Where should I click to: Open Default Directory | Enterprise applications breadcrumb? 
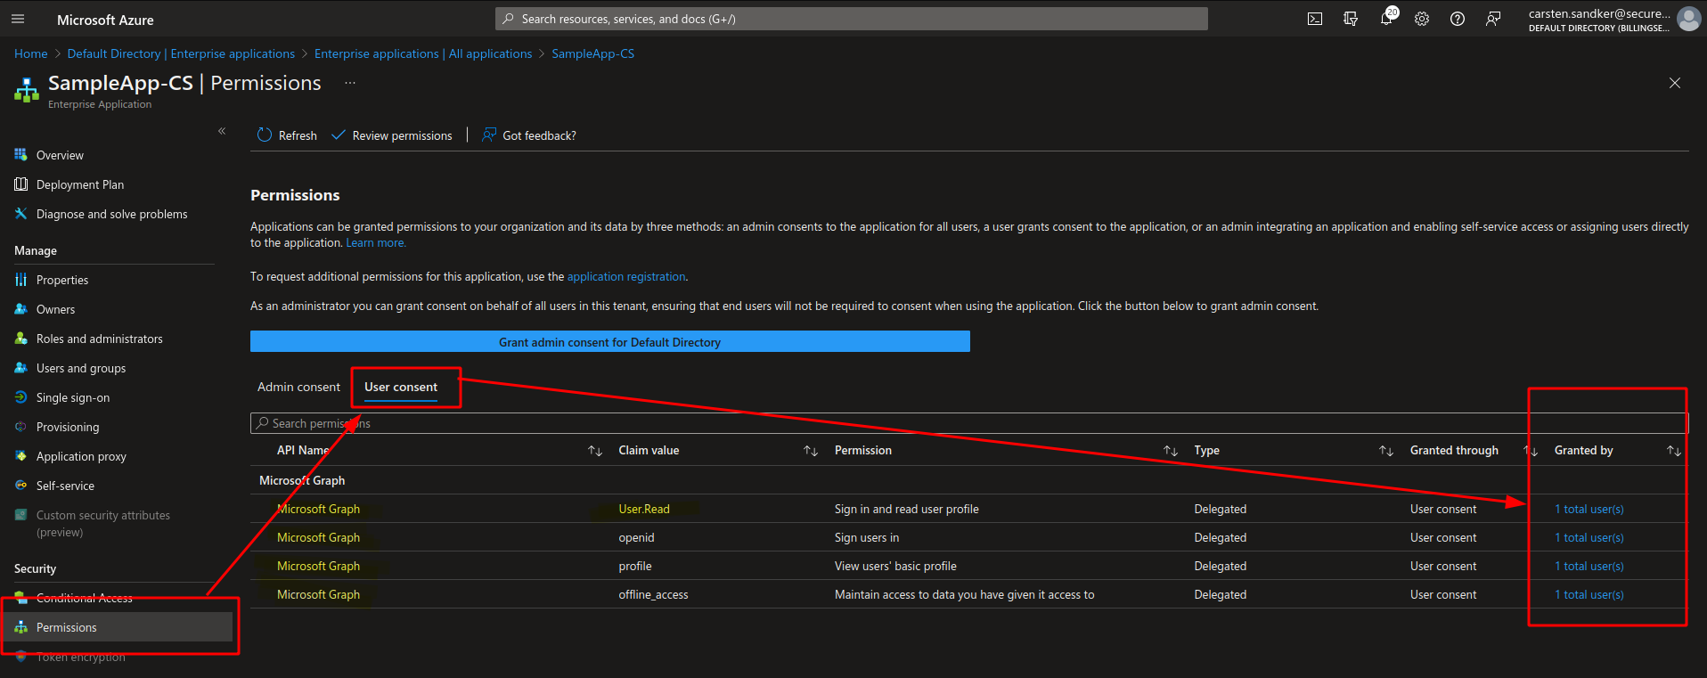pyautogui.click(x=181, y=53)
